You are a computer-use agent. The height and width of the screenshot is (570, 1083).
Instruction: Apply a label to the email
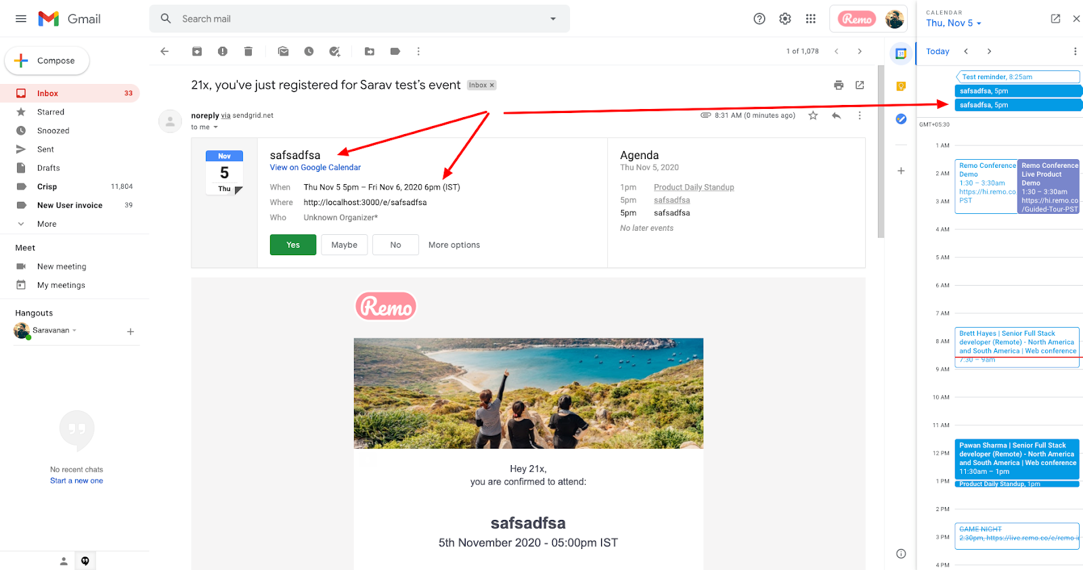(395, 51)
